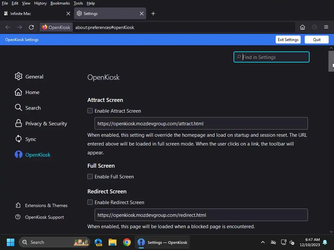
Task: Click the settings page scrollbar thumb
Action: tap(331, 61)
